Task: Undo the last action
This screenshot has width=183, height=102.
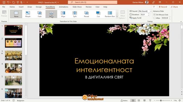Action: tap(8, 2)
